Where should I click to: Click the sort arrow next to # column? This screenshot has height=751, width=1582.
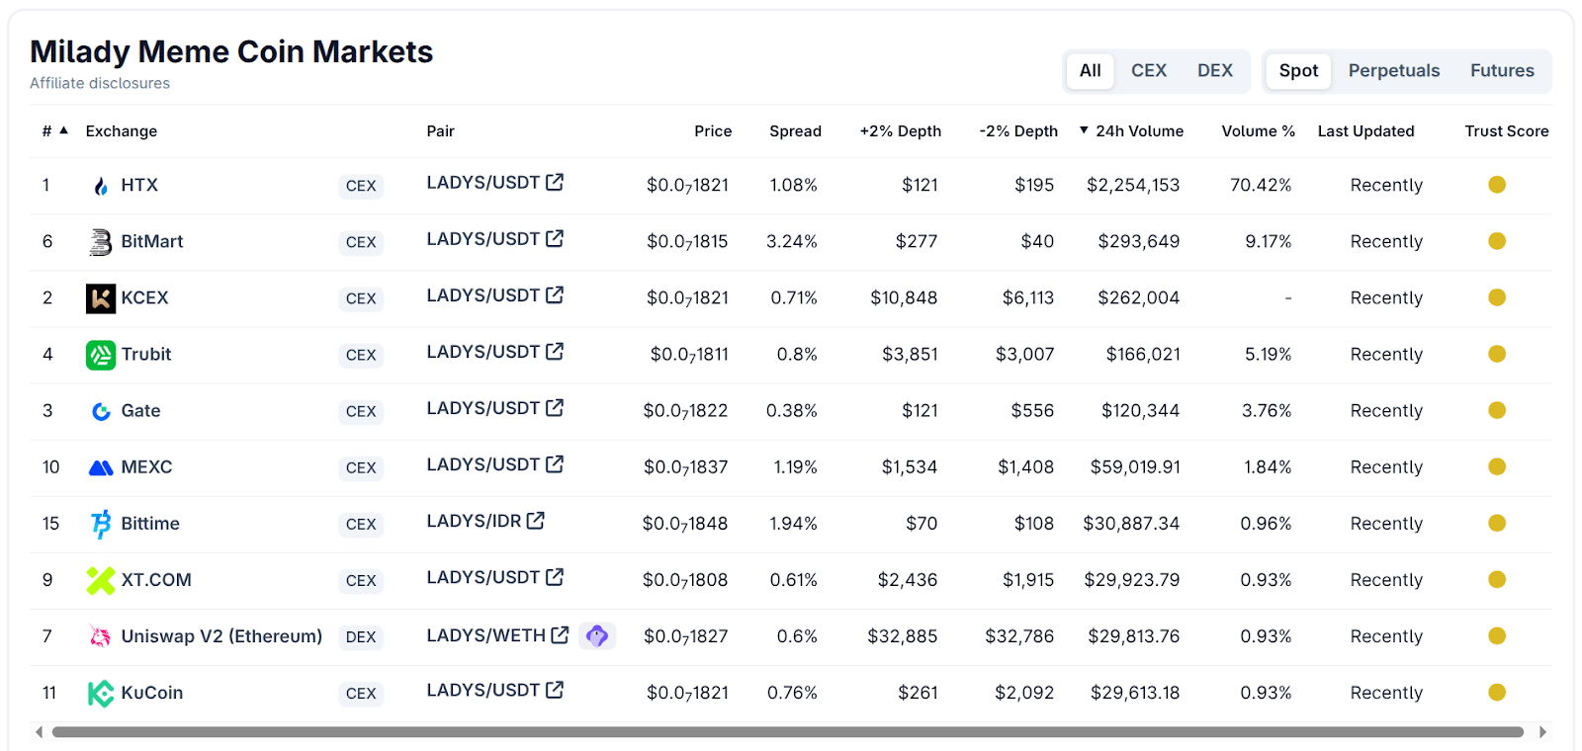pyautogui.click(x=64, y=130)
